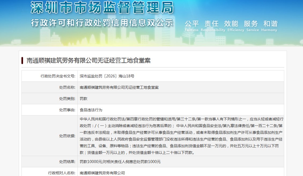Click the 行政许可和行政处罚信用信息双公示 subtitle
The height and width of the screenshot is (176, 303).
point(102,23)
